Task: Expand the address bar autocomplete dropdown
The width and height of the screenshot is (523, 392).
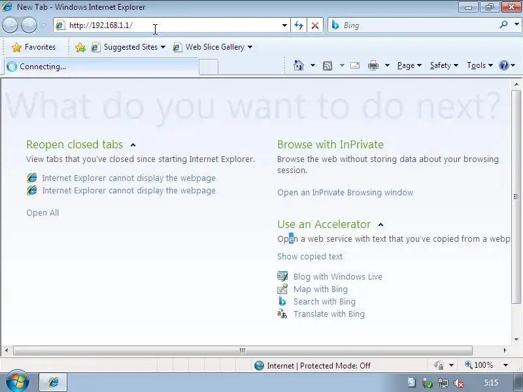Action: 284,25
